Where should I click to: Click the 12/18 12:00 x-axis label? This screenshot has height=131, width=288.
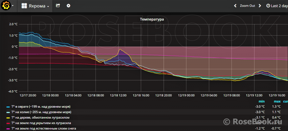pos(118,95)
